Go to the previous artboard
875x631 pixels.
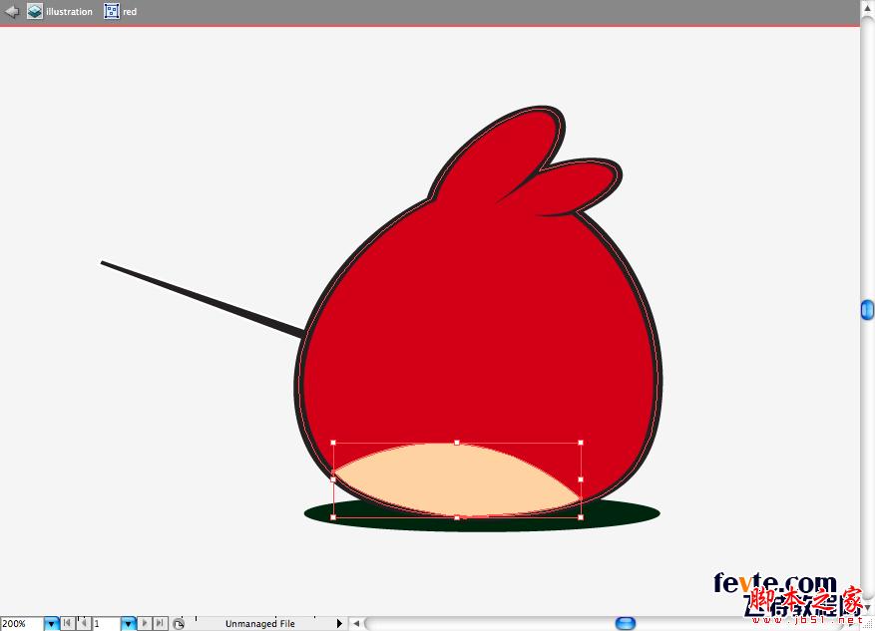pyautogui.click(x=83, y=623)
